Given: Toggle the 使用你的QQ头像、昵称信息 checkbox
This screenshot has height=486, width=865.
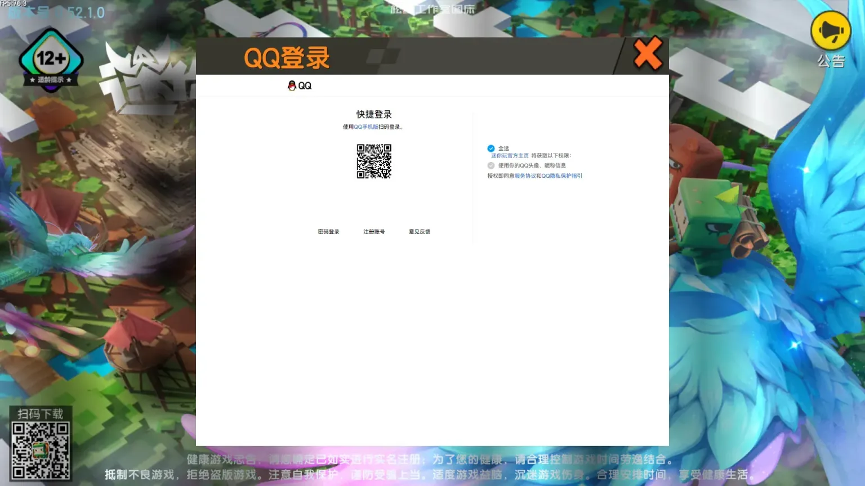Looking at the screenshot, I should (x=491, y=165).
